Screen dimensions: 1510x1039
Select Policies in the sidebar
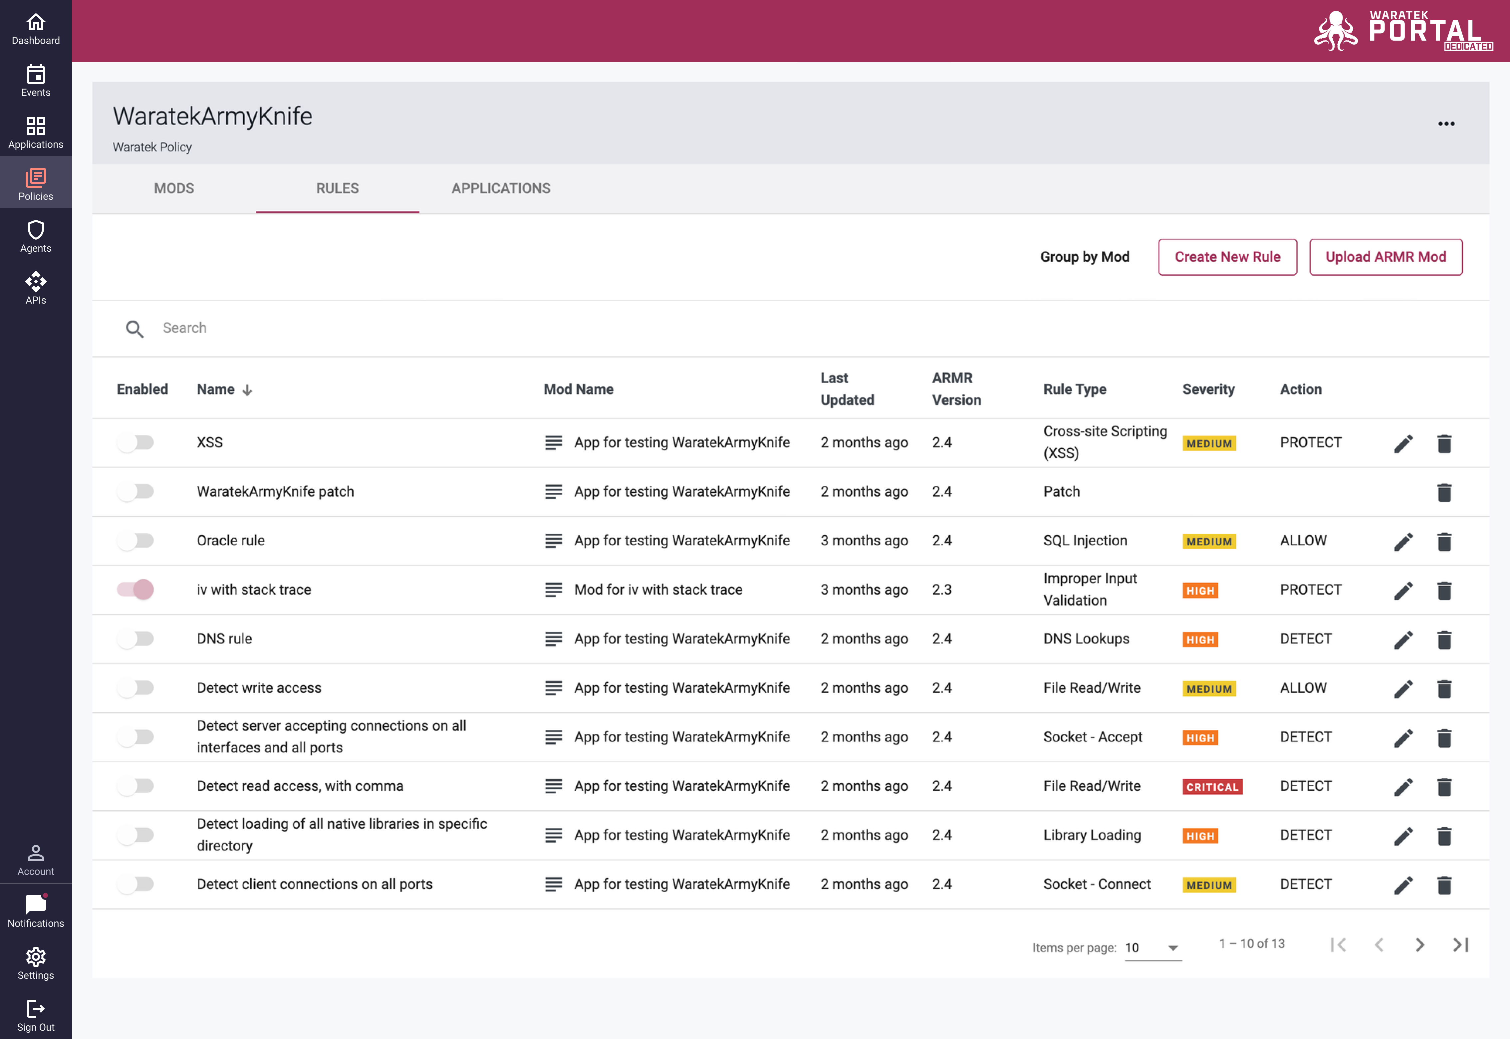36,185
